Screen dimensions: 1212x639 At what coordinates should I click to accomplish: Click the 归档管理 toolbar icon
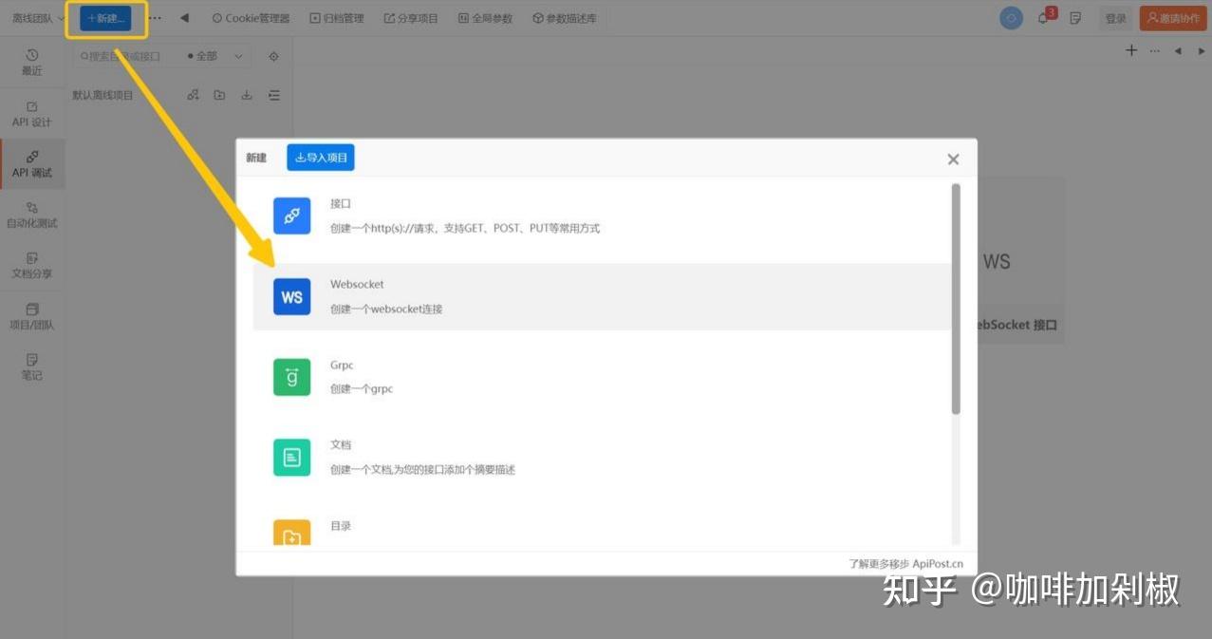coord(338,17)
